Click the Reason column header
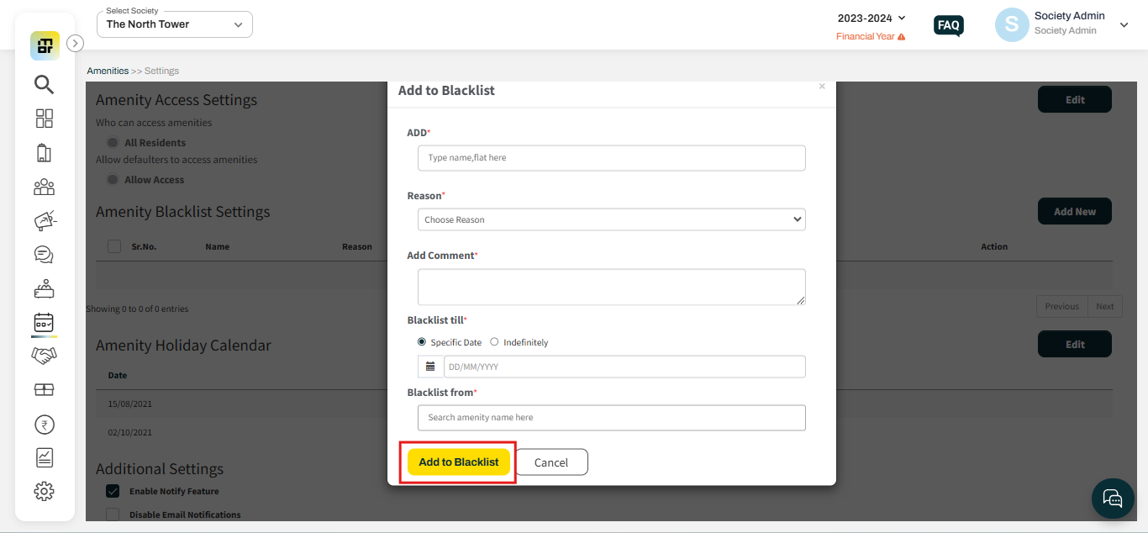 point(356,246)
